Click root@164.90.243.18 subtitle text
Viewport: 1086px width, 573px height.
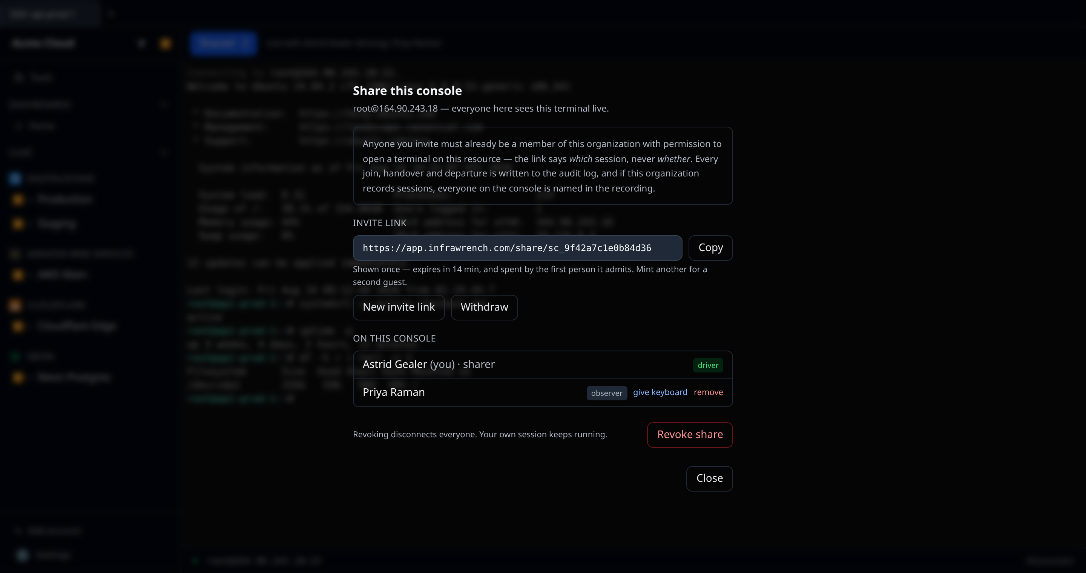(x=481, y=108)
